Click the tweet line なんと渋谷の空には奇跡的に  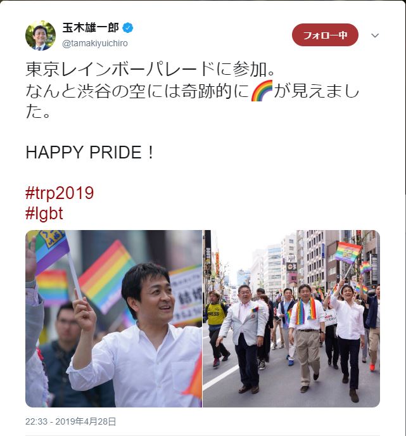click(137, 91)
